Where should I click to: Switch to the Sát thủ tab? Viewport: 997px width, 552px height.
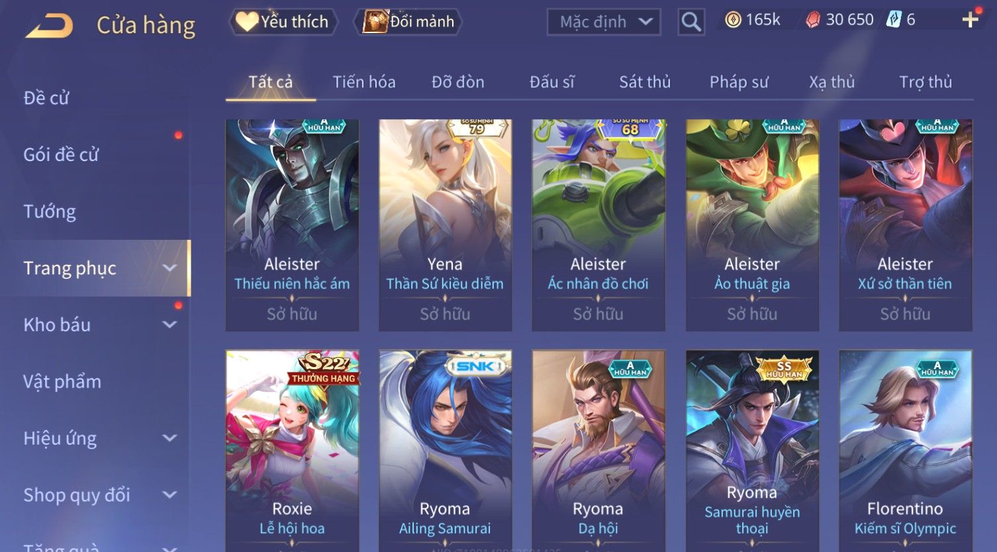tap(645, 82)
